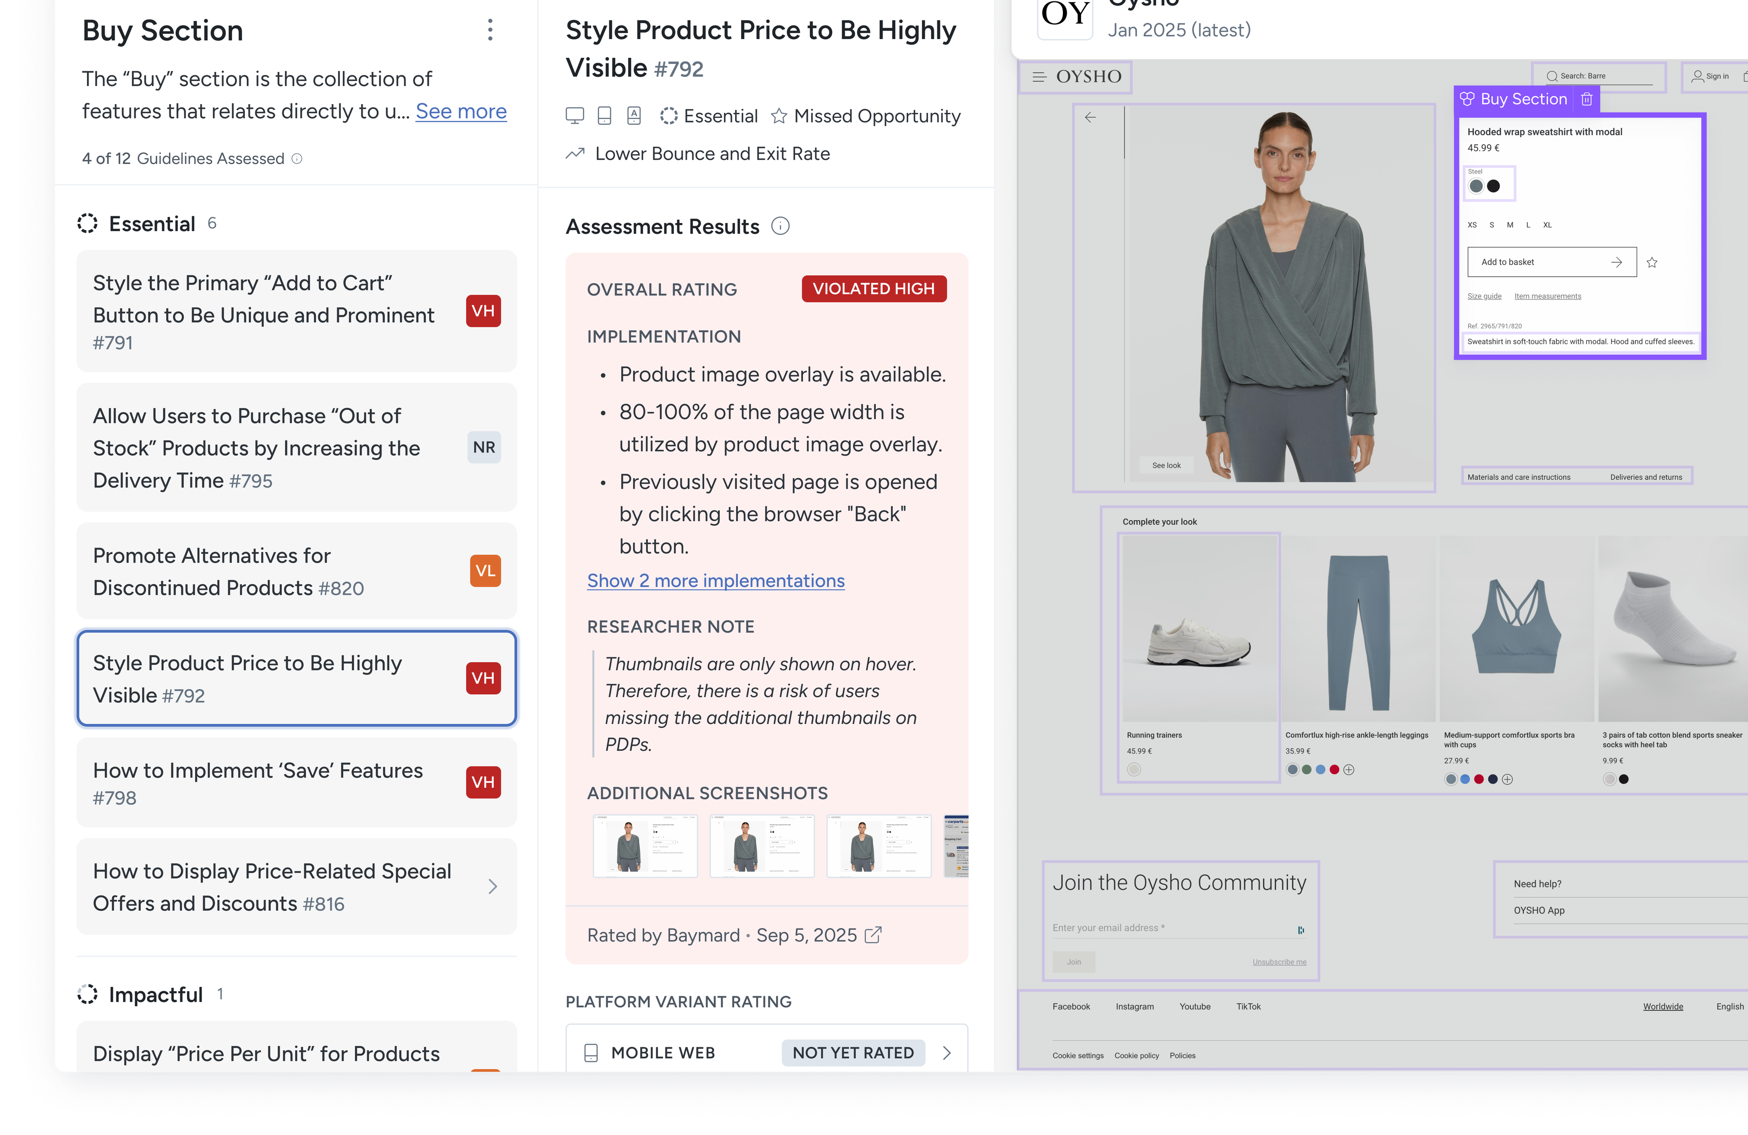Viewport: 1748px width, 1135px height.
Task: Open Style Add to Cart Button guideline #791
Action: (297, 311)
